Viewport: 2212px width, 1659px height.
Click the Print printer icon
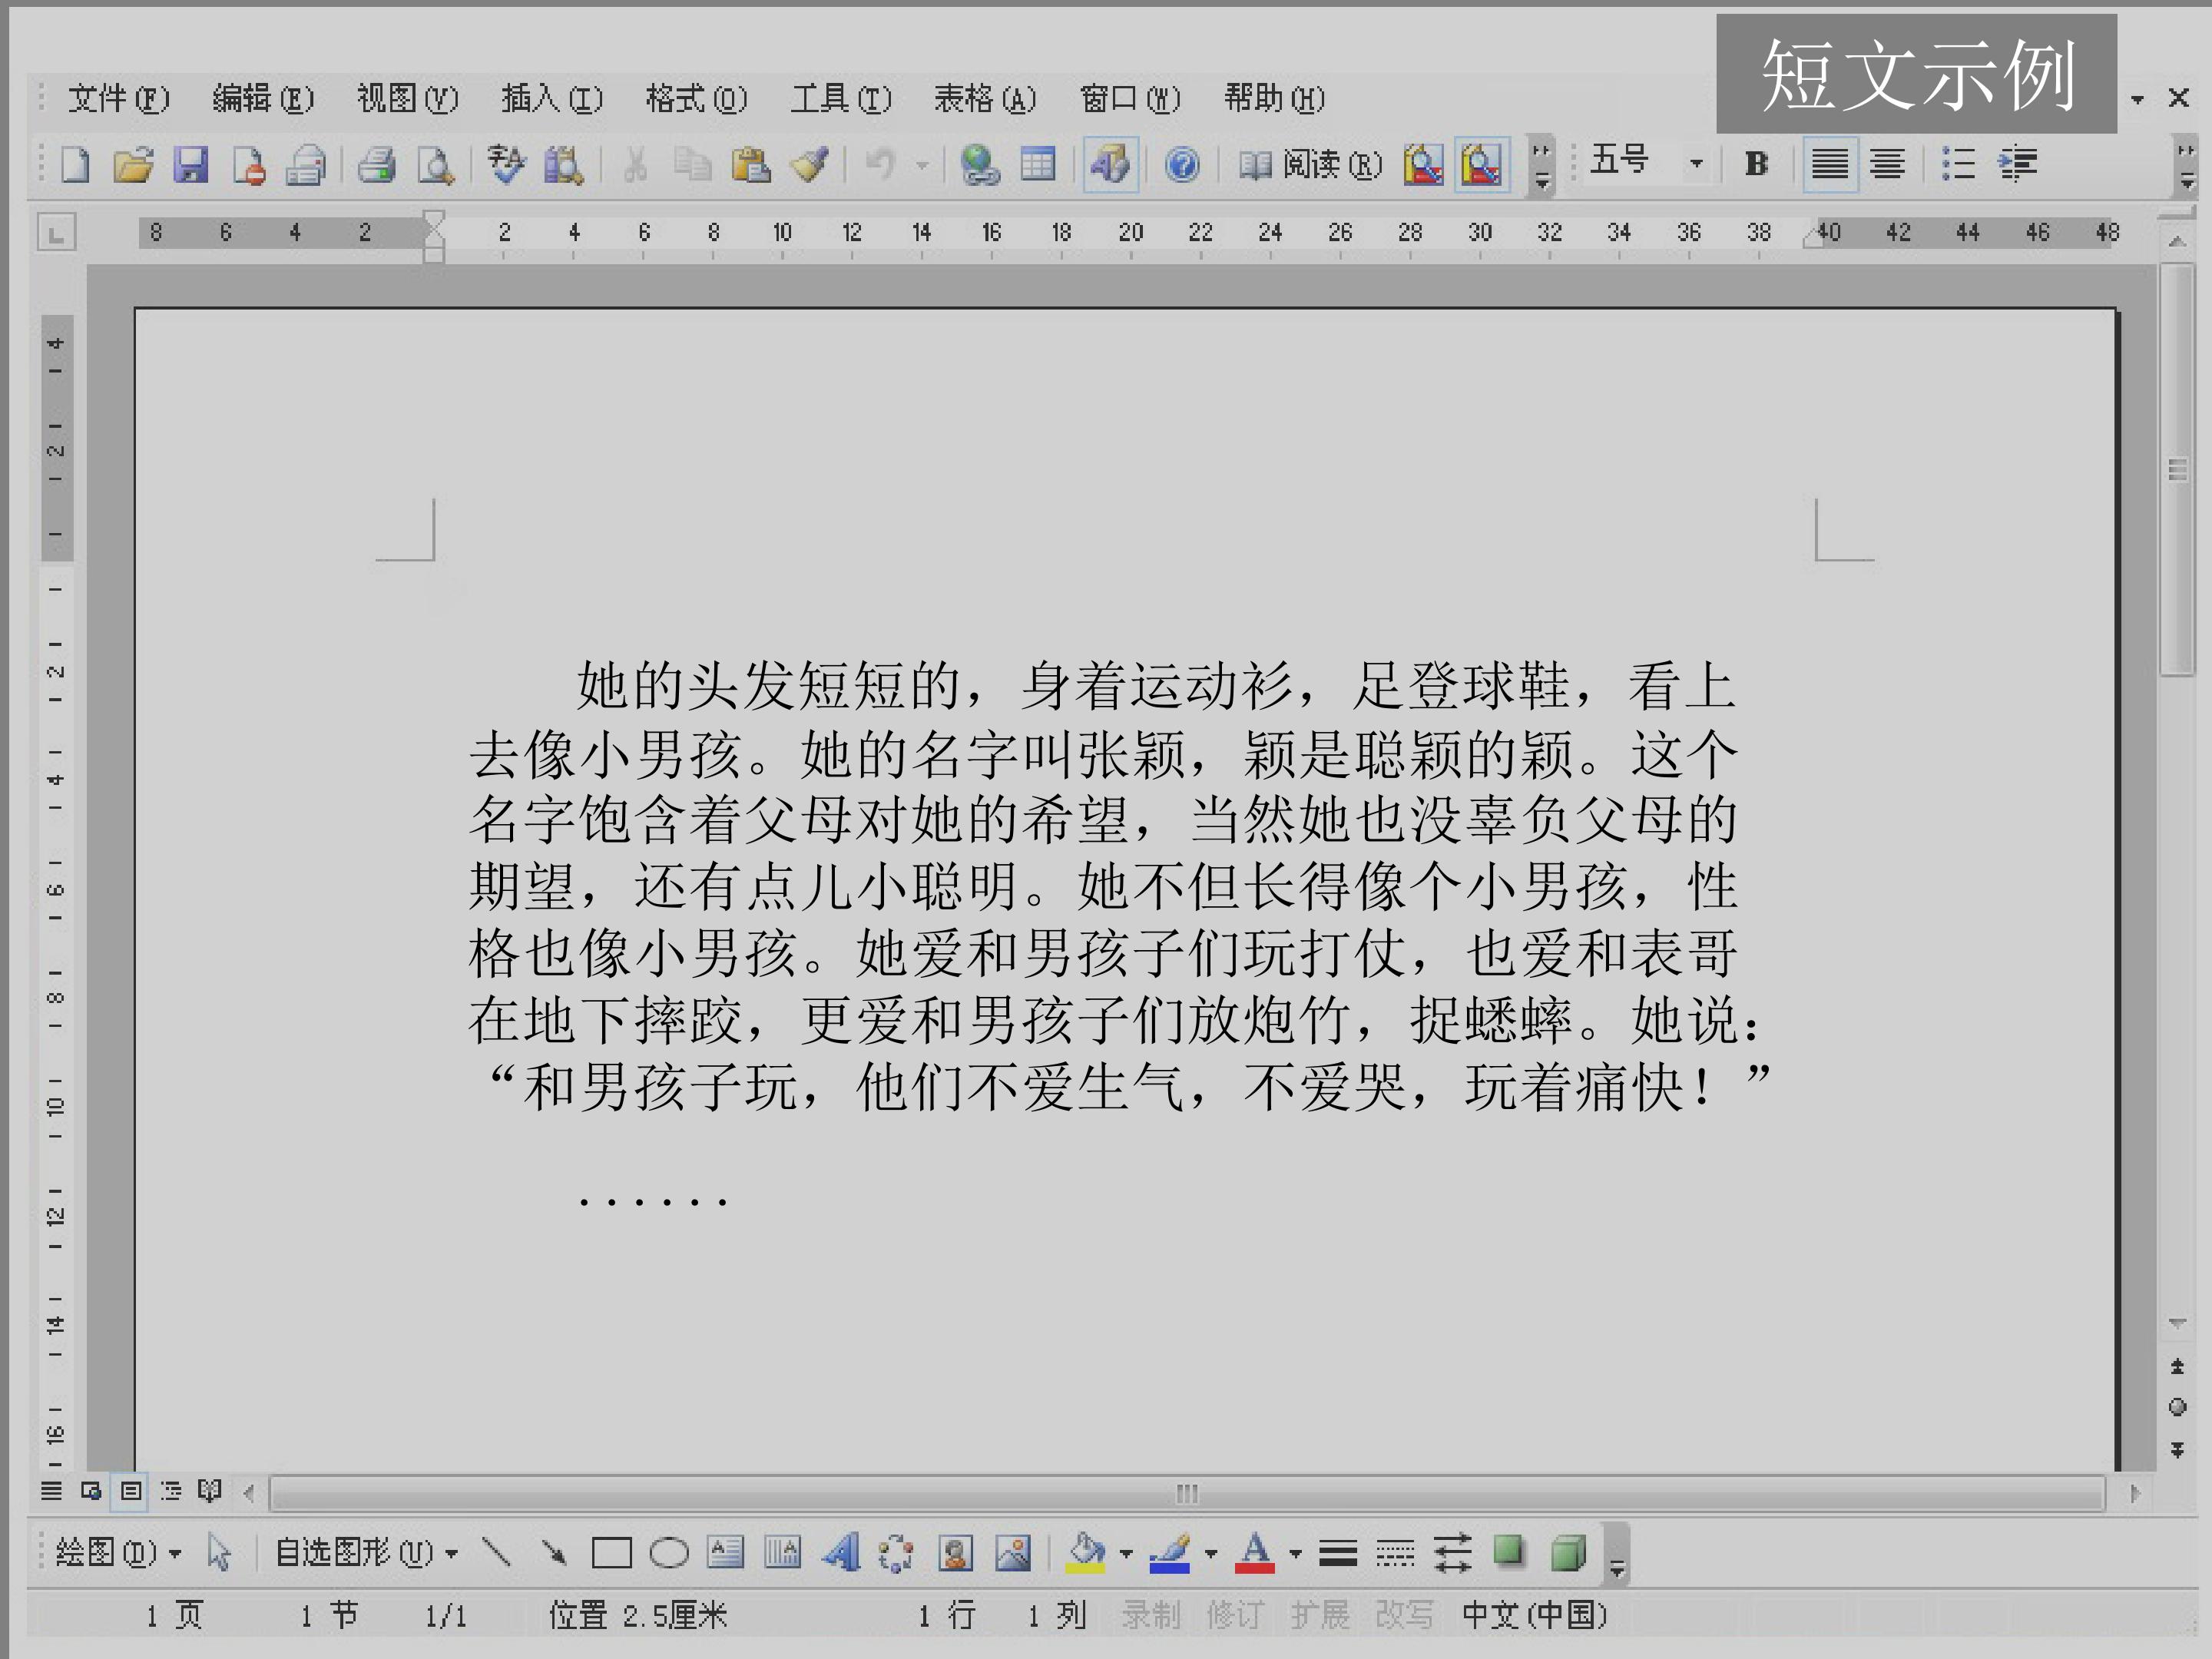tap(377, 164)
